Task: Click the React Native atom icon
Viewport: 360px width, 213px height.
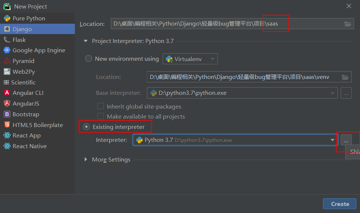Action: click(x=7, y=146)
